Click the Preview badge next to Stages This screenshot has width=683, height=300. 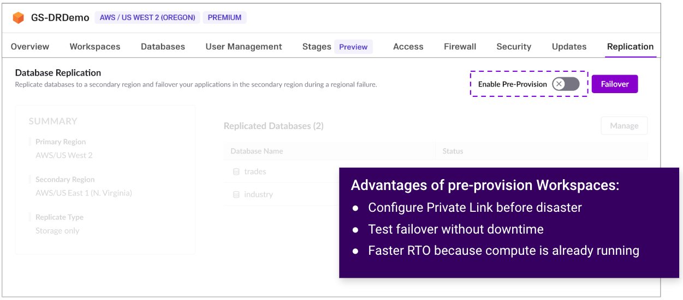point(353,47)
